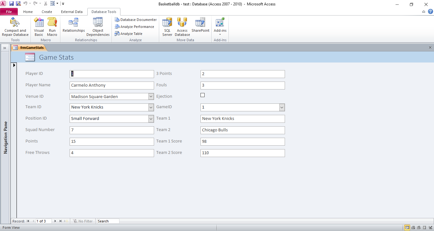Minimize the ribbon with the caret
434x231 pixels.
(424, 12)
